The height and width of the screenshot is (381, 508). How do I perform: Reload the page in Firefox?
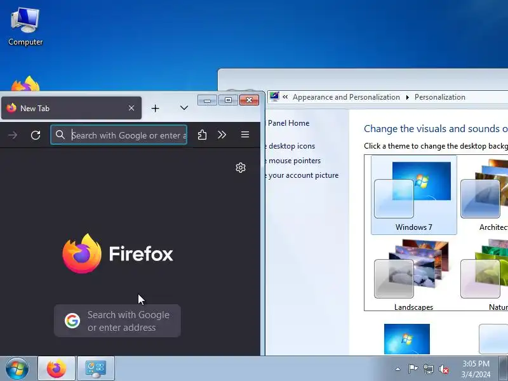tap(36, 135)
